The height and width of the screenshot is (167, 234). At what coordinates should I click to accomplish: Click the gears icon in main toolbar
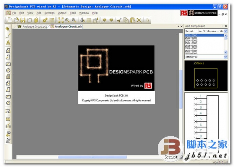pyautogui.click(x=45, y=20)
